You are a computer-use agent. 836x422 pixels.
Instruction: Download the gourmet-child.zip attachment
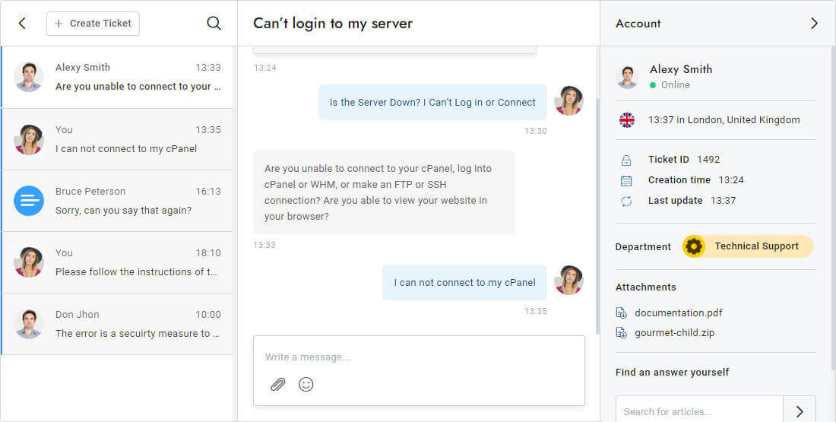674,332
